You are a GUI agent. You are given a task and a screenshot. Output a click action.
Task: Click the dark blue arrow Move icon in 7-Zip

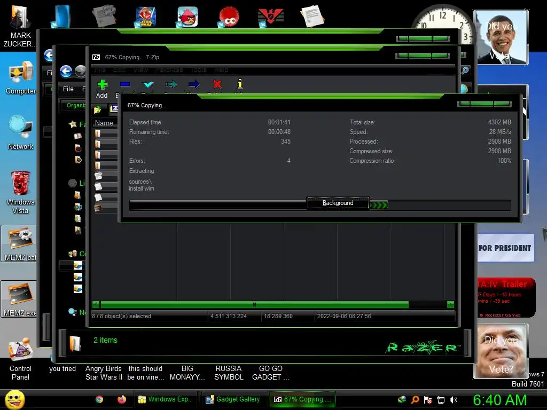[x=194, y=84]
